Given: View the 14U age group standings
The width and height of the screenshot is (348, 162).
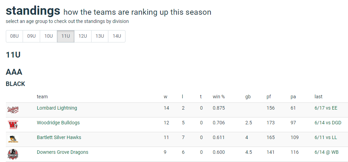Looking at the screenshot, I should tap(117, 36).
